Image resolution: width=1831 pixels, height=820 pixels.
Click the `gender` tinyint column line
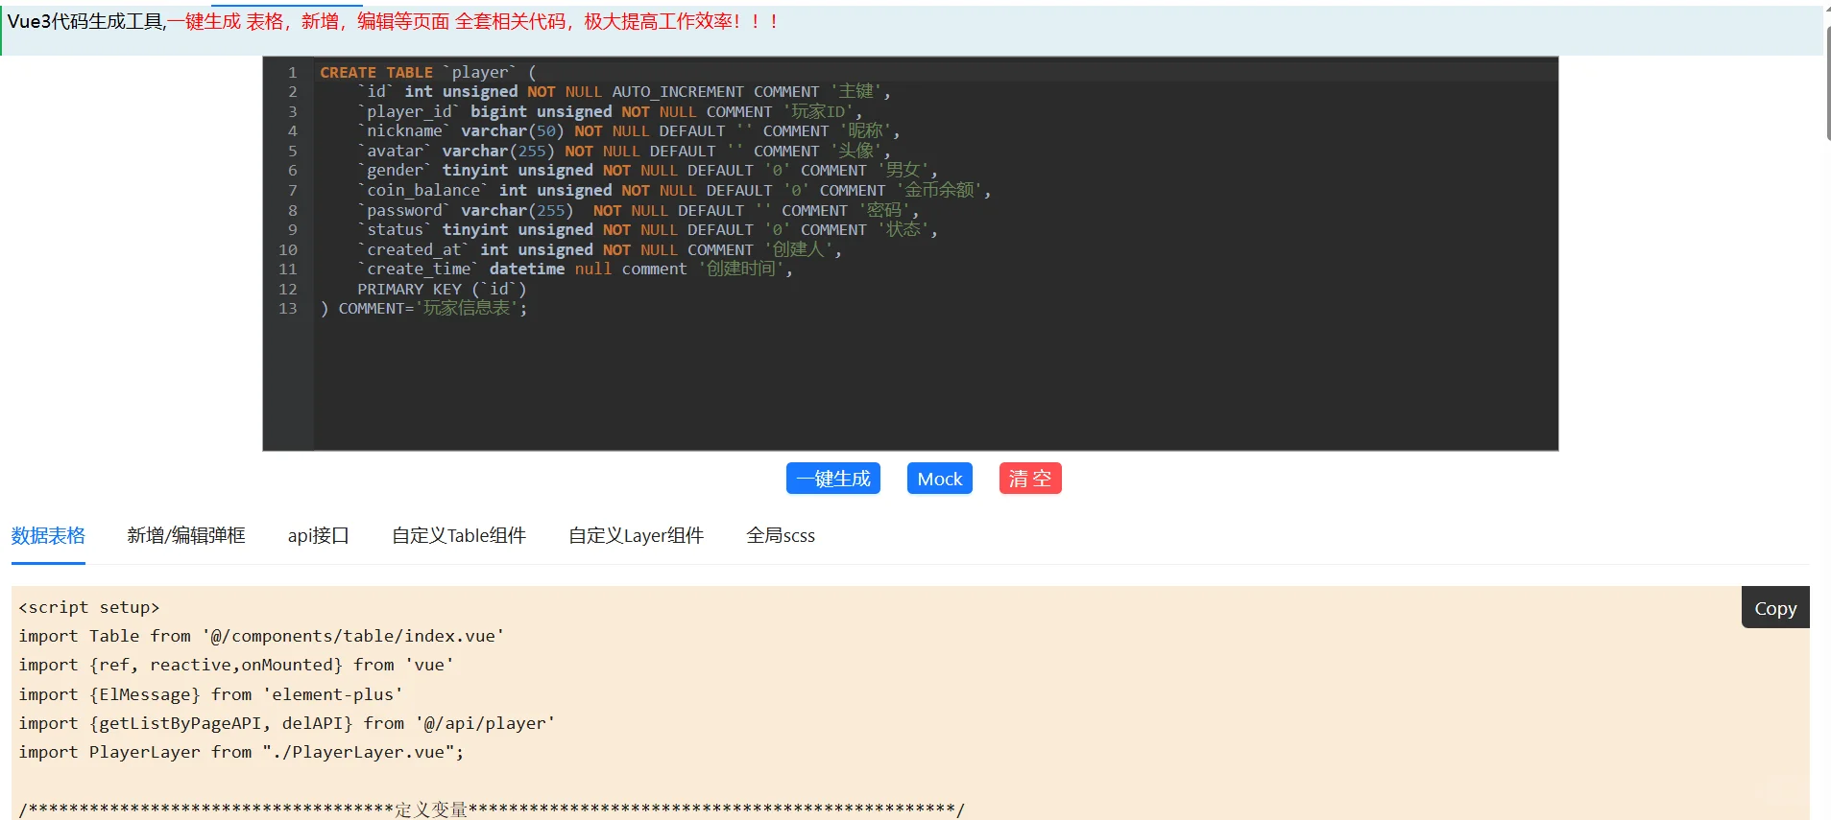coord(647,171)
